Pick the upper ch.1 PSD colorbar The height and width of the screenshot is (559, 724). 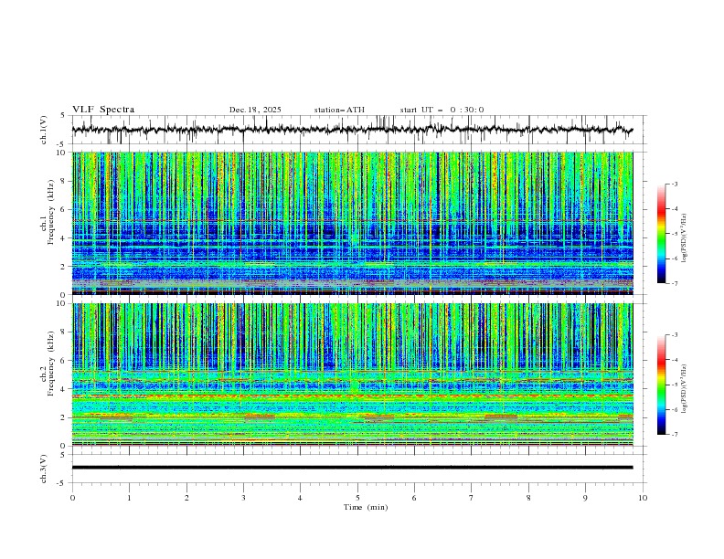pos(661,234)
